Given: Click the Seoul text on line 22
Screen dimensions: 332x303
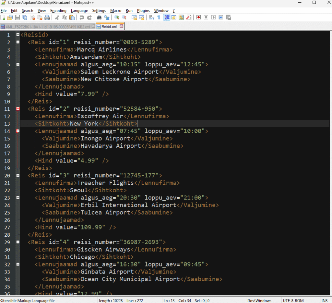Looking at the screenshot, I should click(x=79, y=190).
